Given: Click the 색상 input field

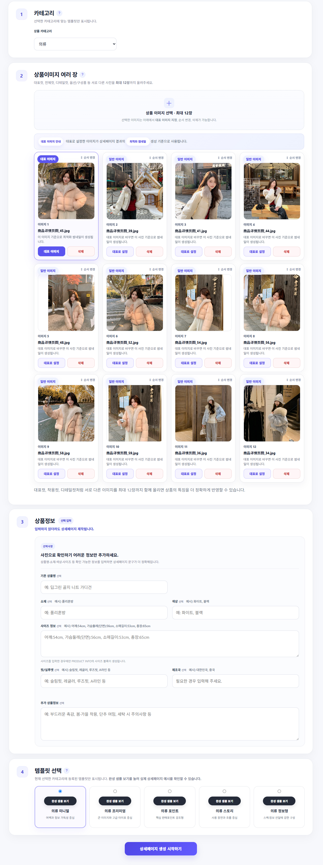Looking at the screenshot, I should coord(236,612).
